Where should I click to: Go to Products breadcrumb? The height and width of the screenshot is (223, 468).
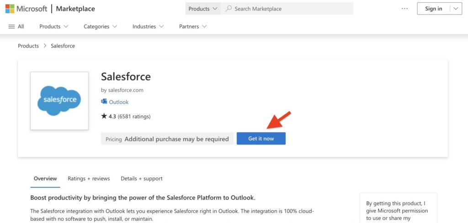(x=28, y=46)
